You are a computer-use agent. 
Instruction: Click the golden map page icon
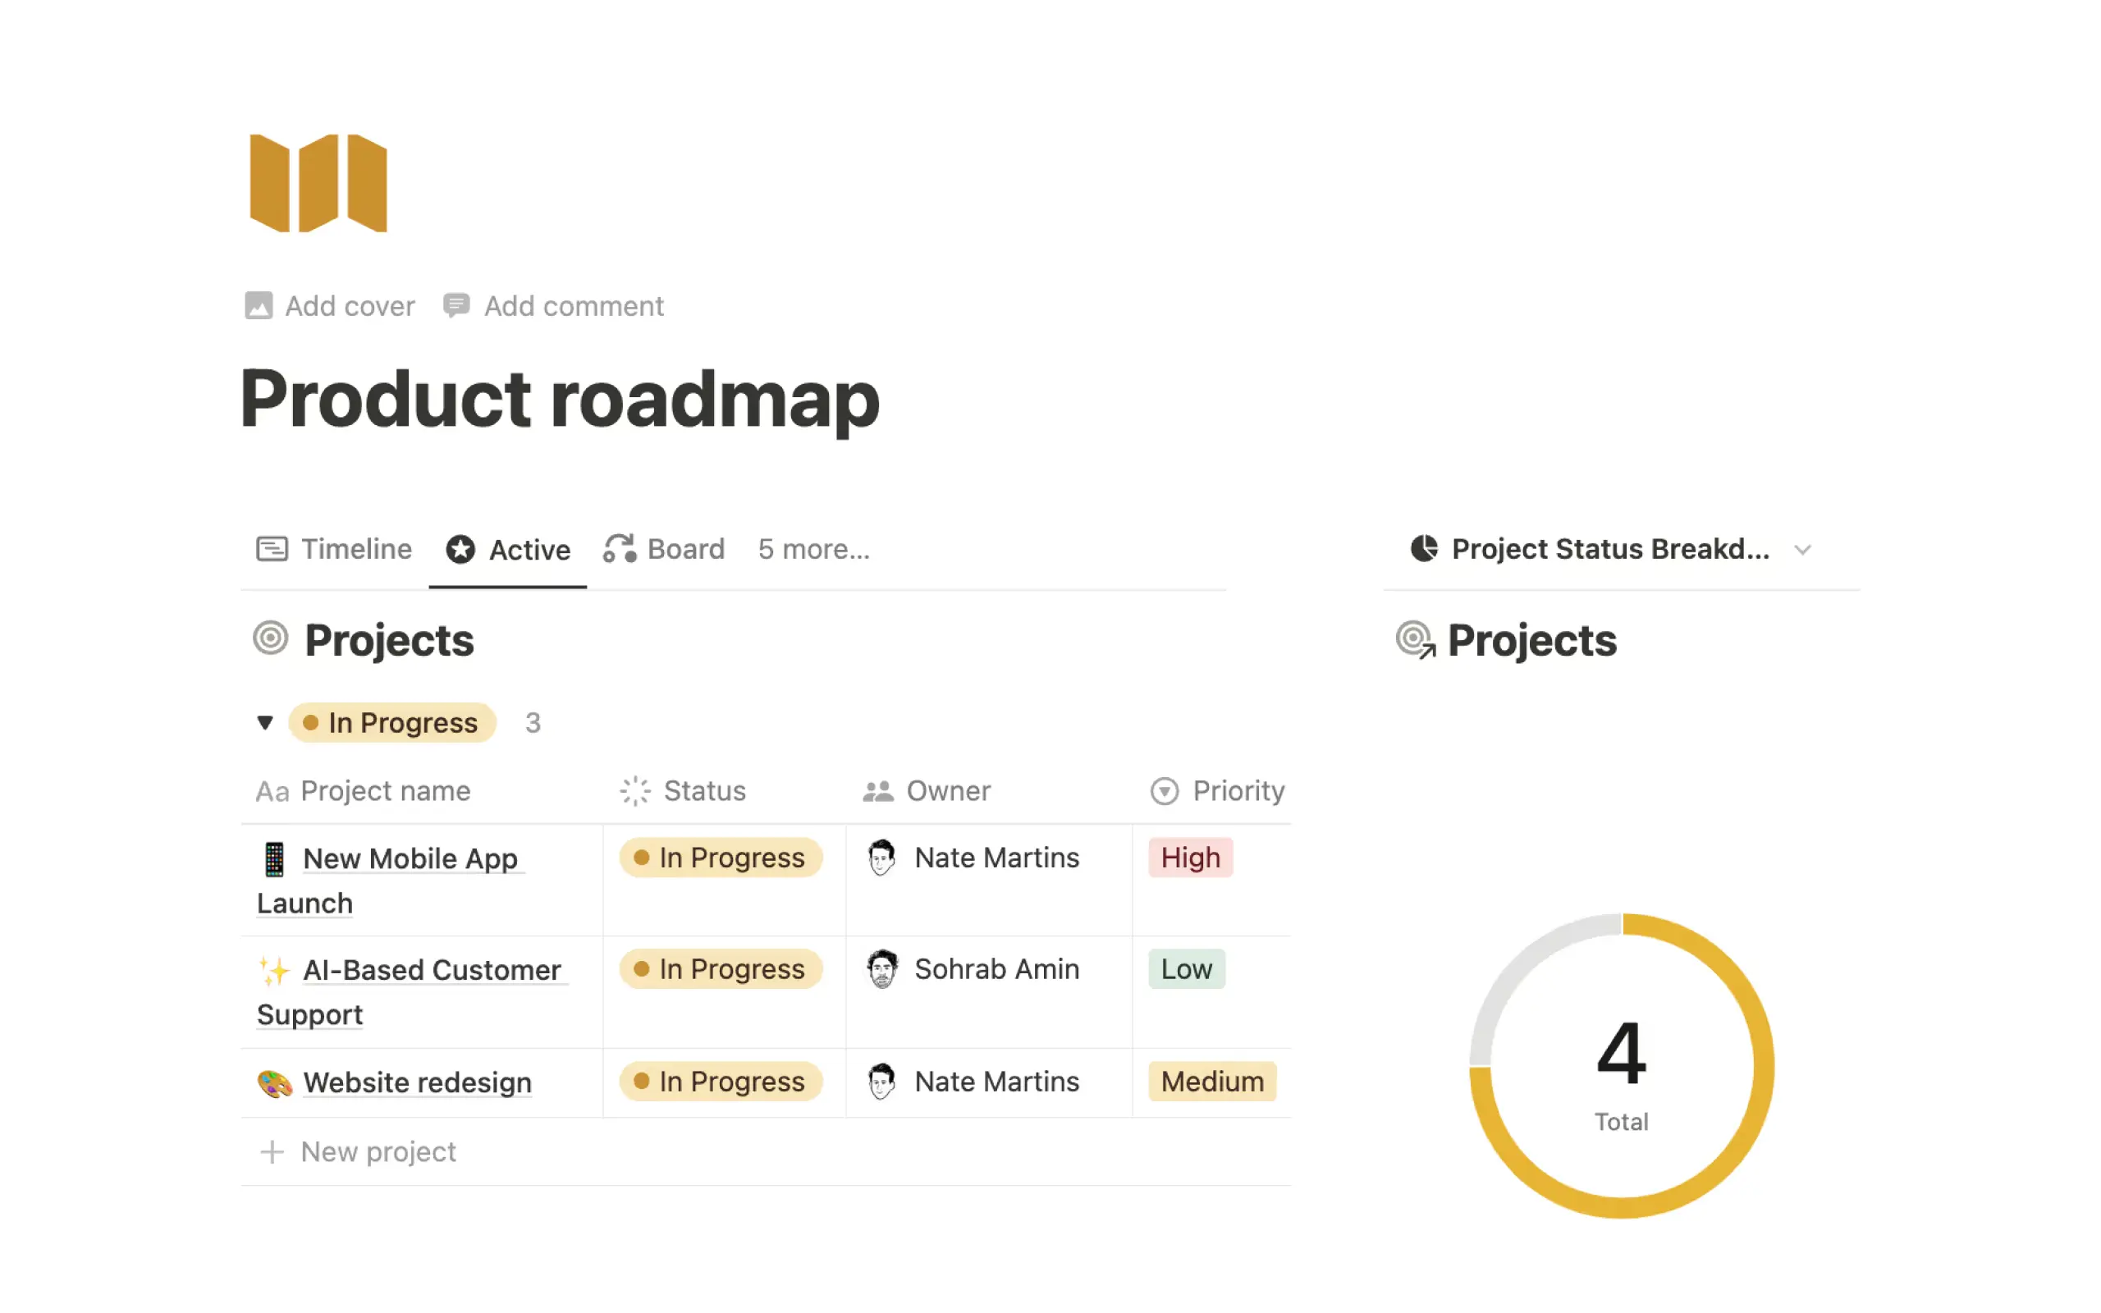pyautogui.click(x=318, y=183)
